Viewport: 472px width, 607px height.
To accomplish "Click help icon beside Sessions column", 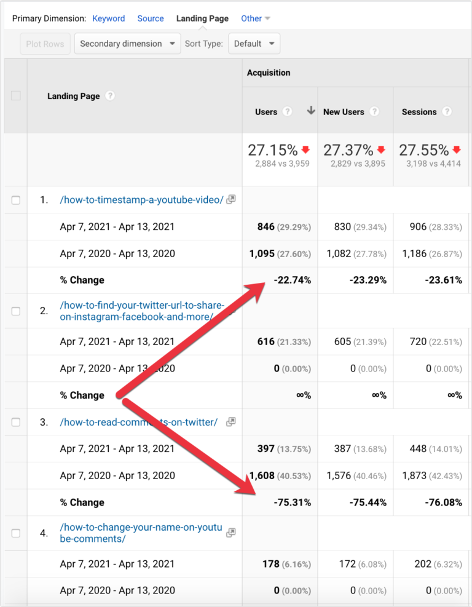I will [447, 112].
